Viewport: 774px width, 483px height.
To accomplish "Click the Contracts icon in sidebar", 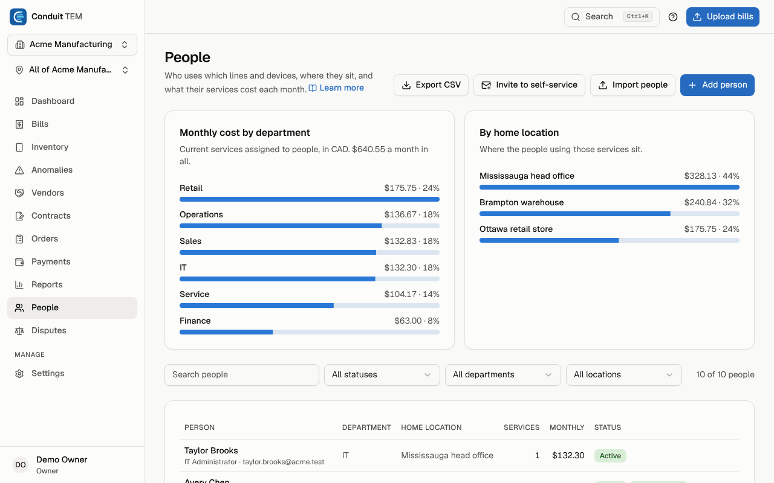I will [x=19, y=216].
